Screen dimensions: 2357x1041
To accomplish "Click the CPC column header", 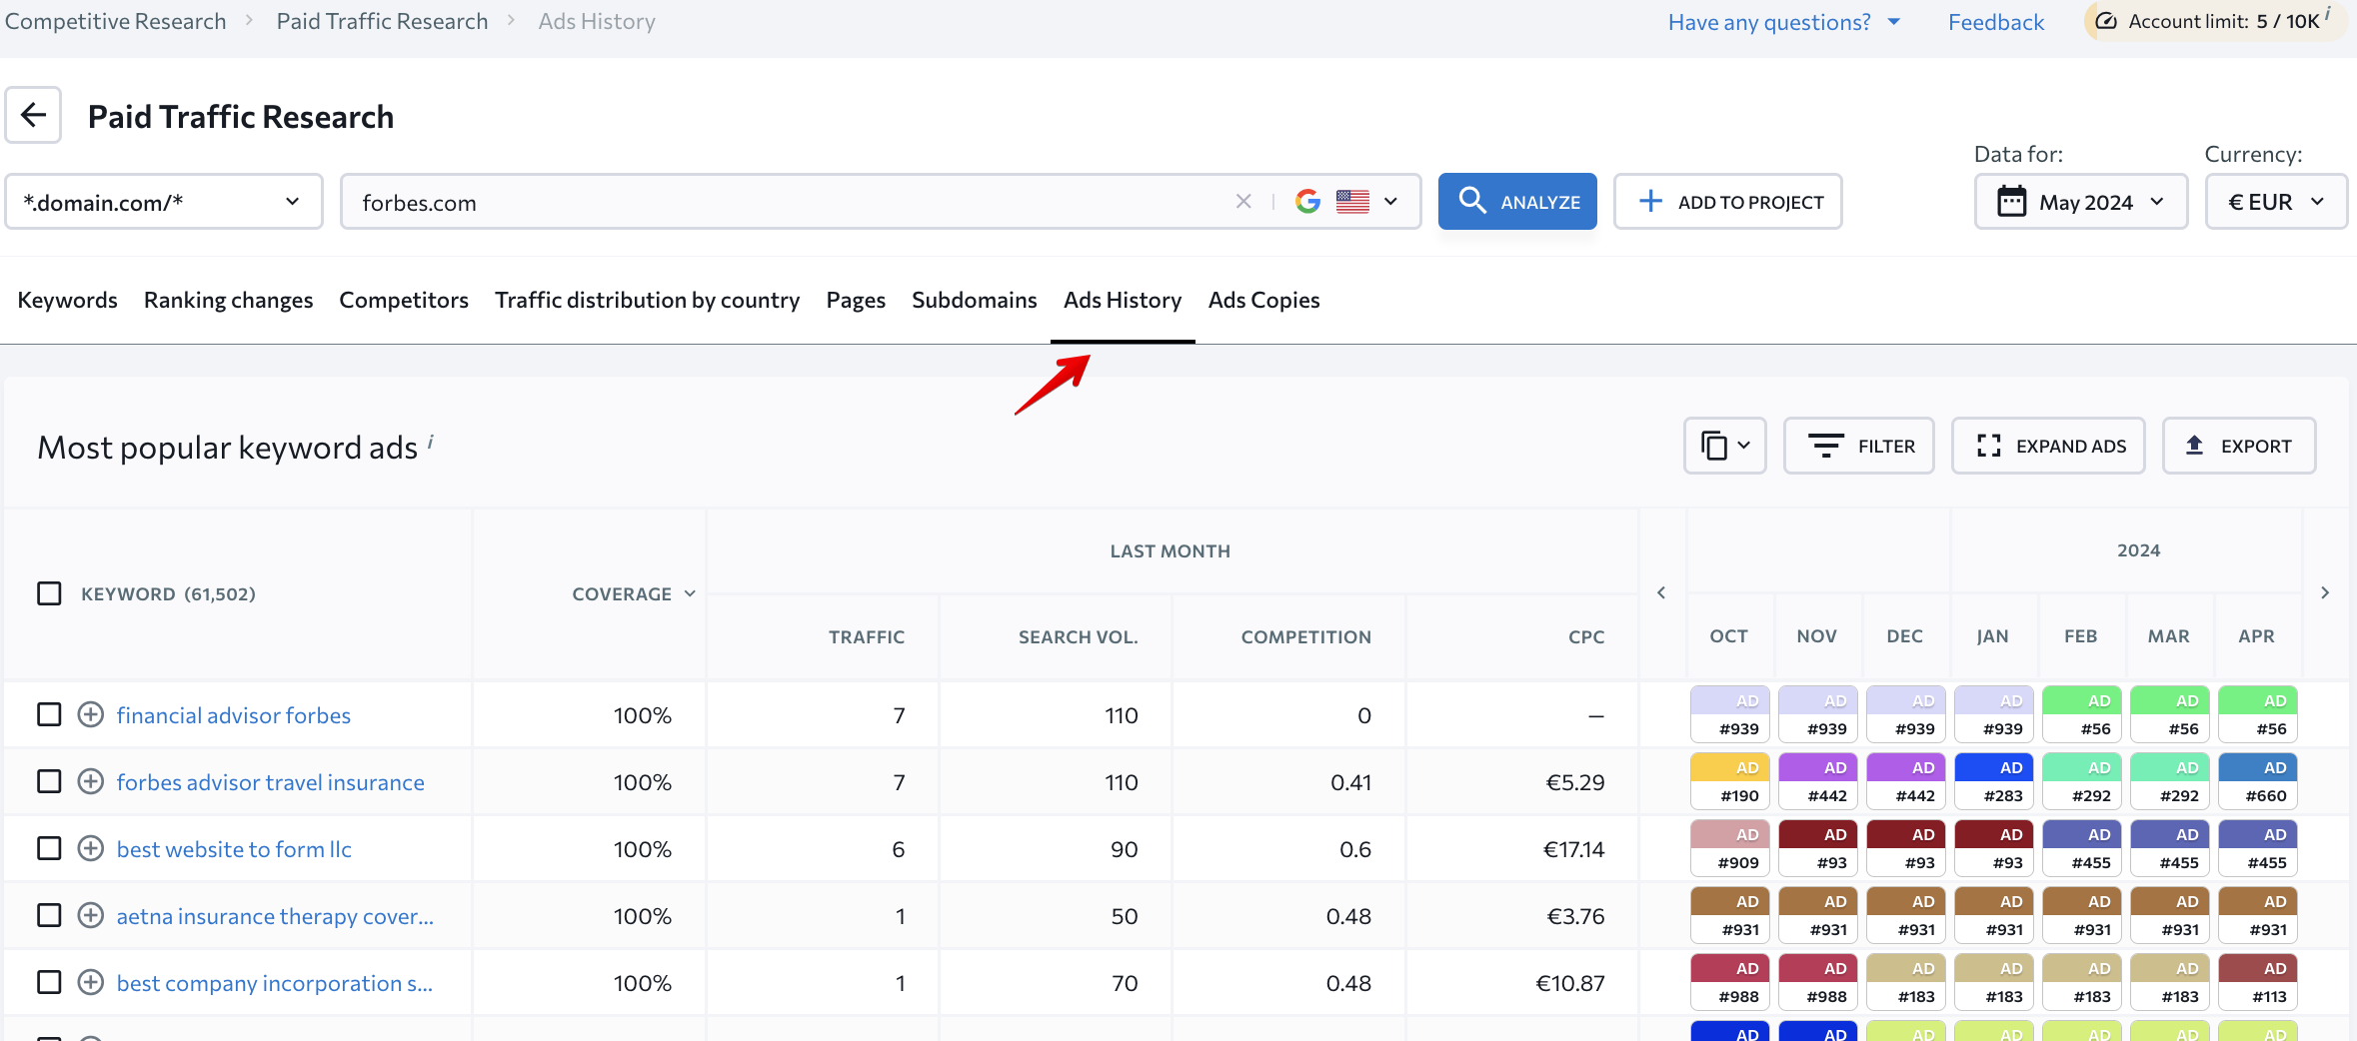I will point(1586,636).
